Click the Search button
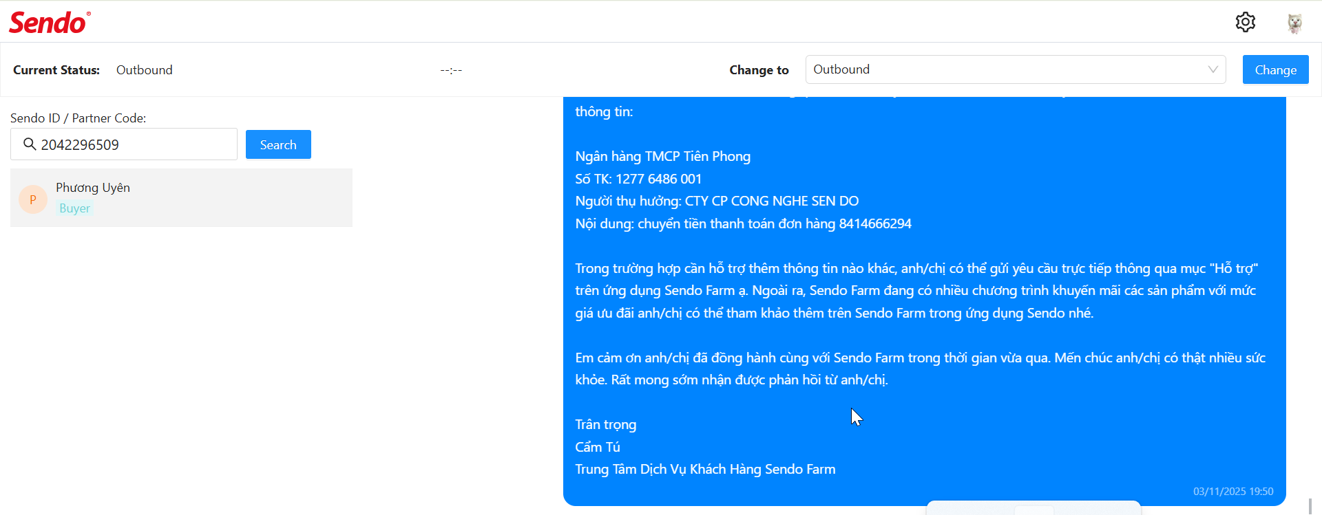The height and width of the screenshot is (515, 1322). coord(278,144)
